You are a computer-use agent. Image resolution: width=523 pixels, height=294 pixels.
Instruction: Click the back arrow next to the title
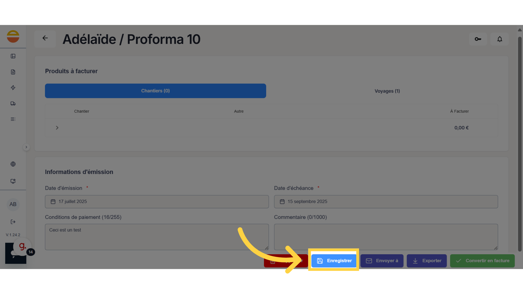(45, 38)
